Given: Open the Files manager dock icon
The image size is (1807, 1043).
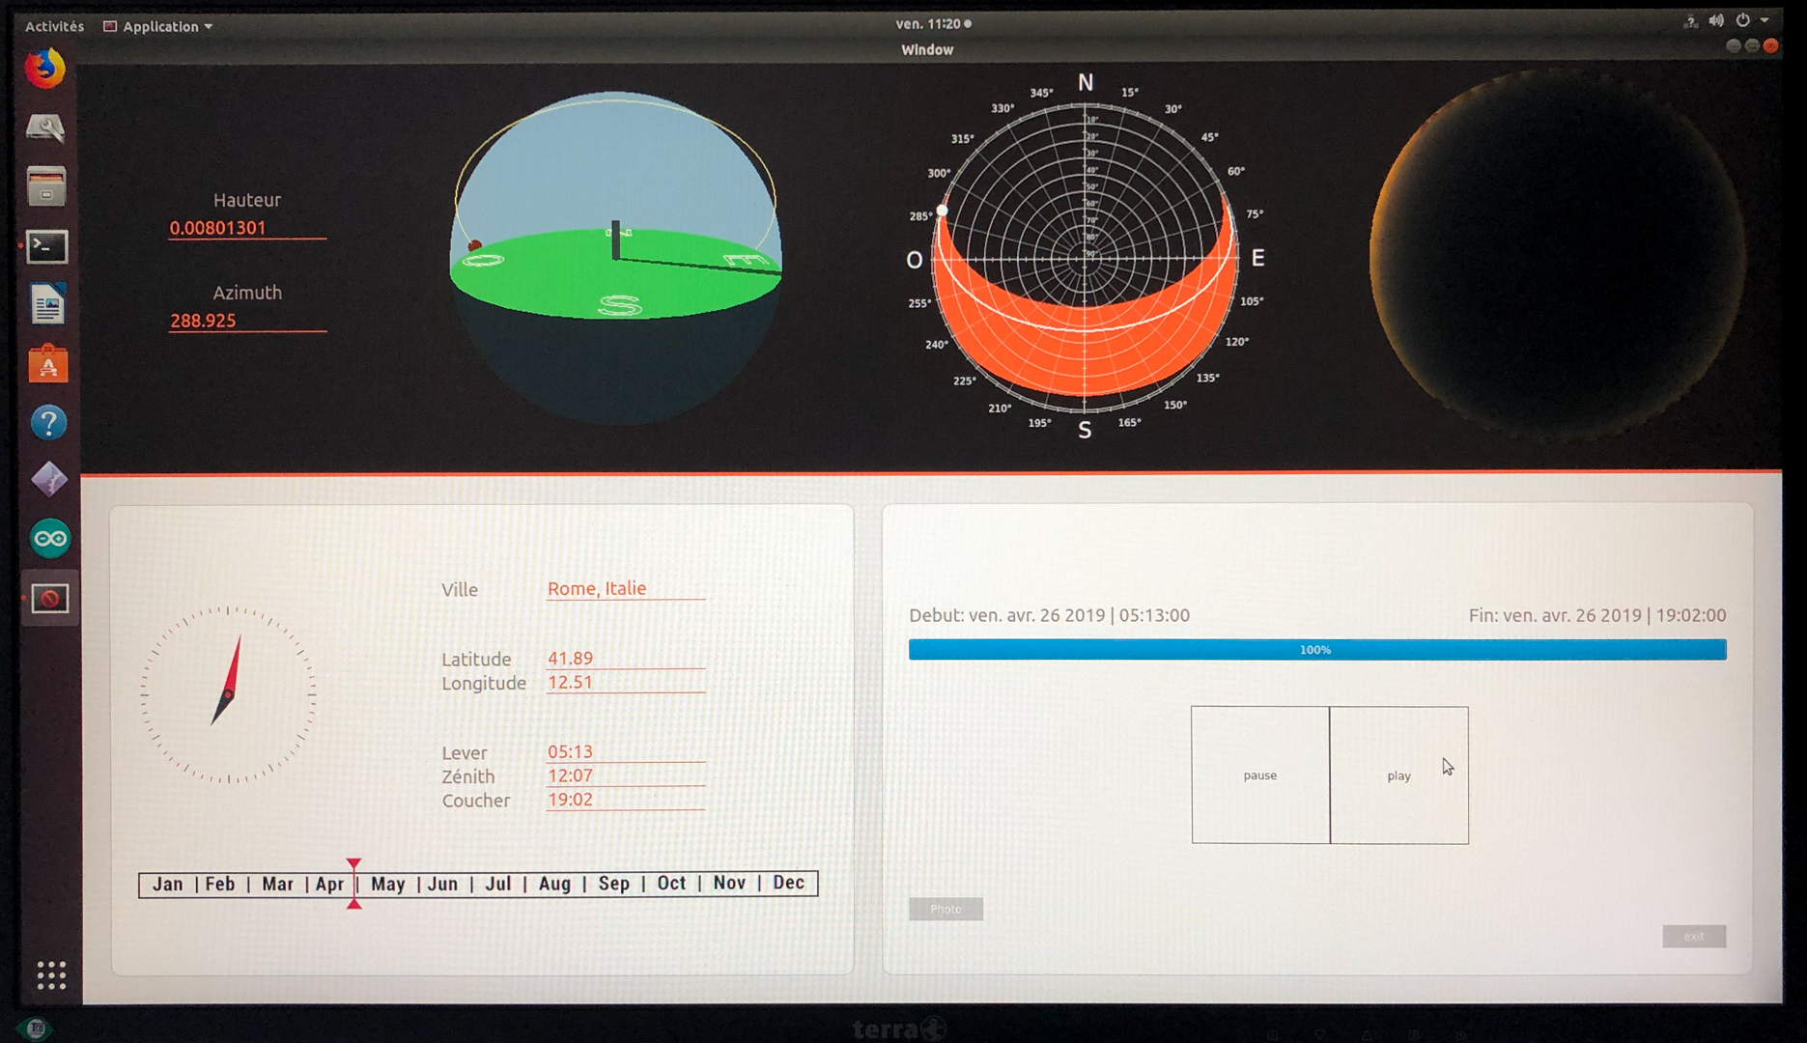Looking at the screenshot, I should click(x=46, y=186).
